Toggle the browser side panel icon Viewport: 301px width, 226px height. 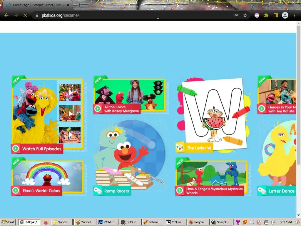click(276, 15)
